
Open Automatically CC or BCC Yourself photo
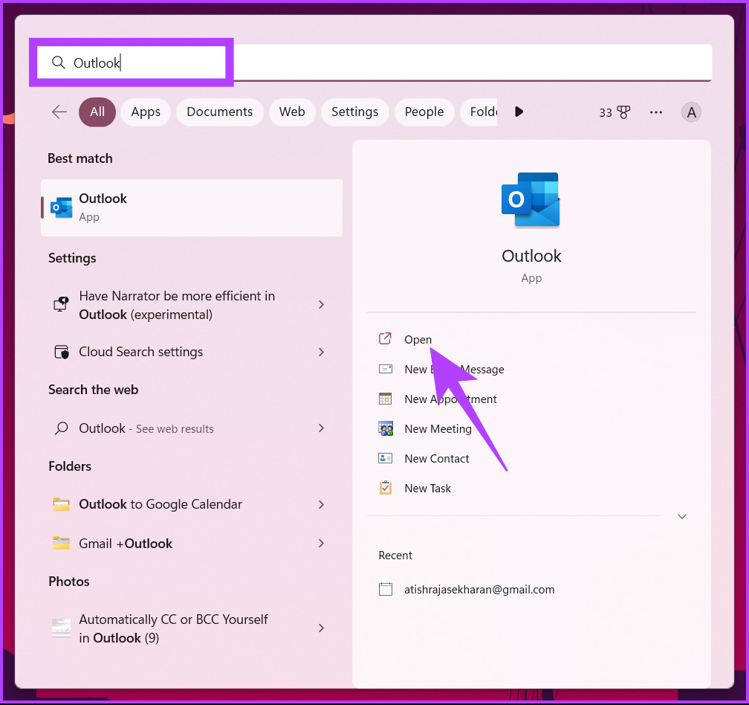[x=192, y=628]
